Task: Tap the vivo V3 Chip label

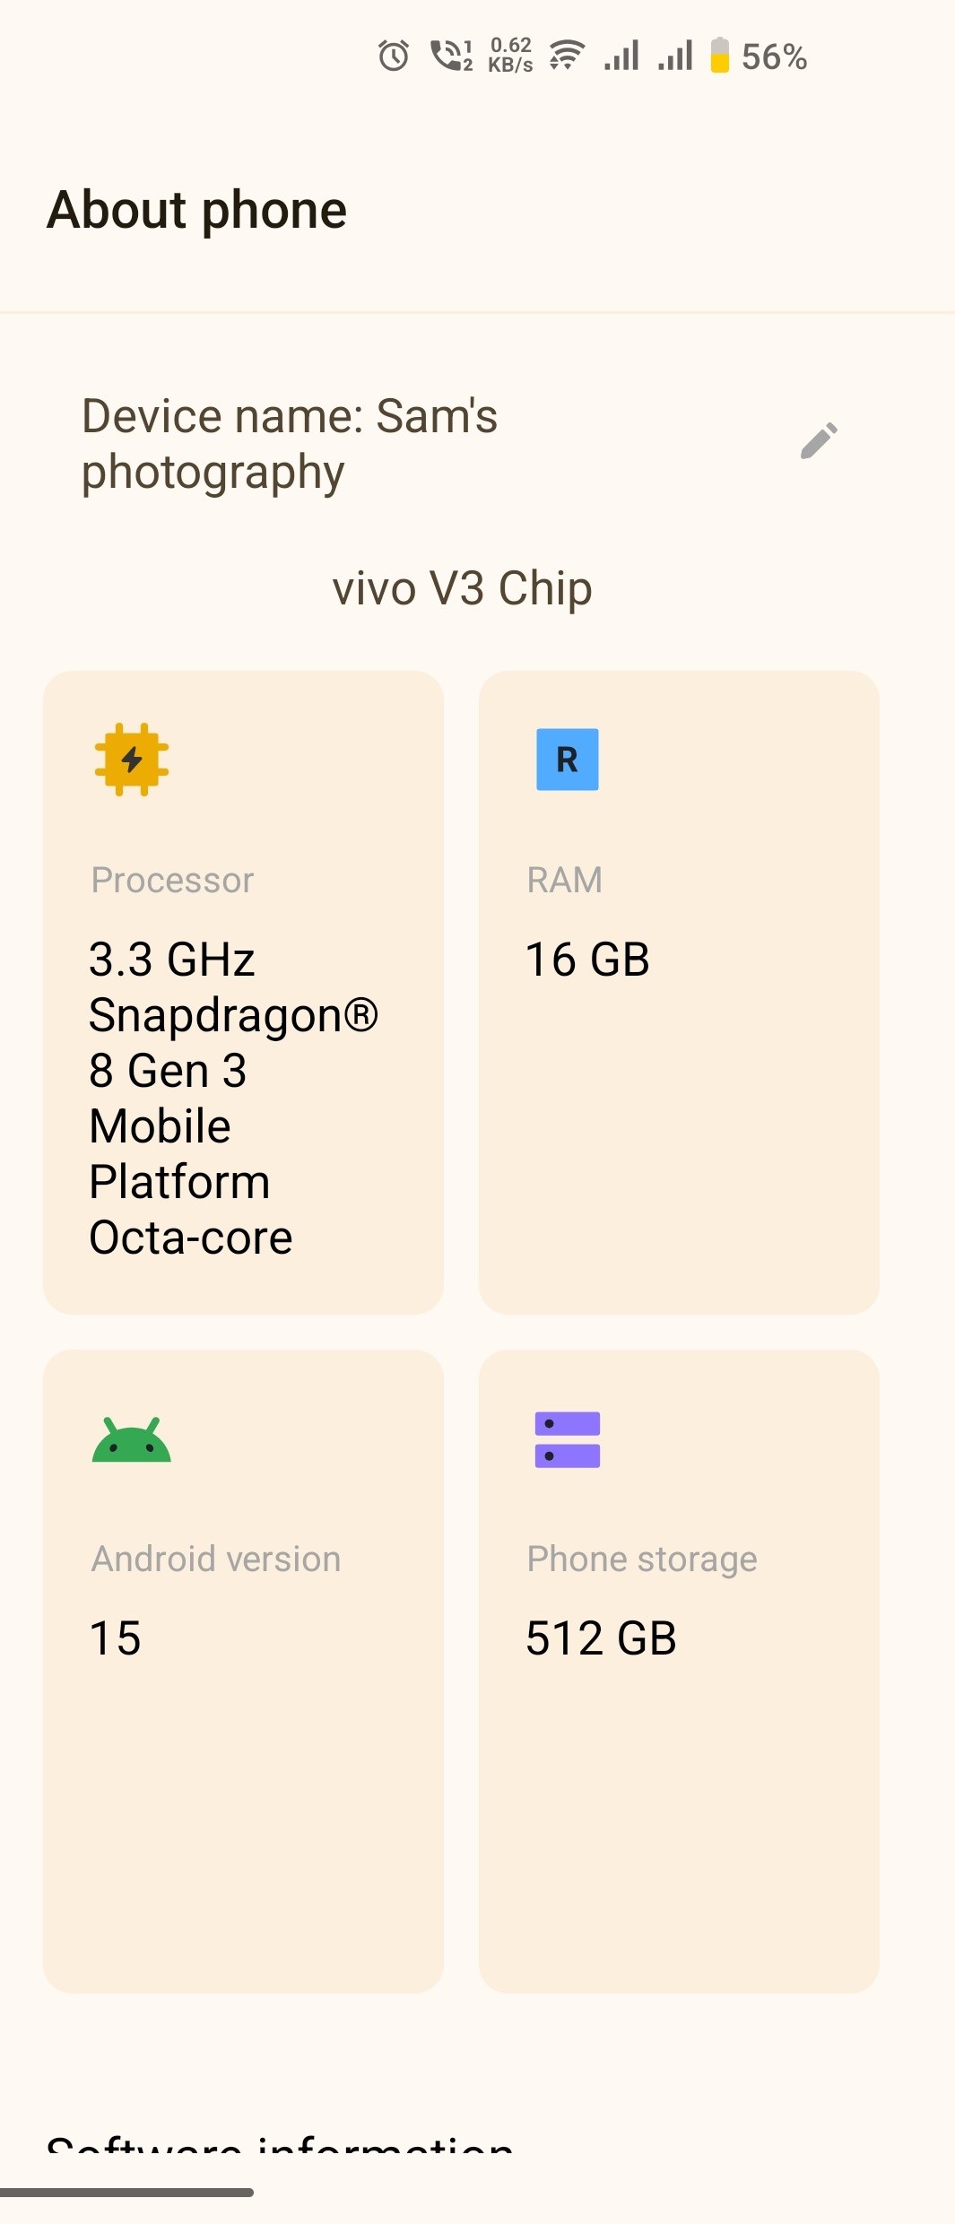Action: [x=462, y=588]
